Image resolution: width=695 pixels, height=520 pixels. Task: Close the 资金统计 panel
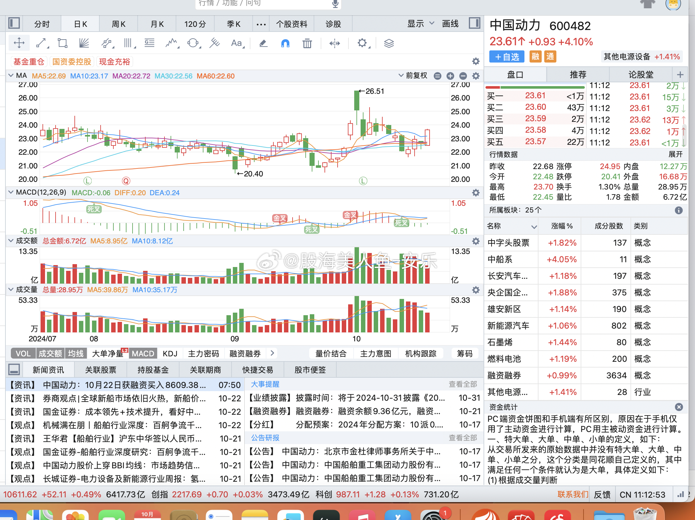point(679,407)
